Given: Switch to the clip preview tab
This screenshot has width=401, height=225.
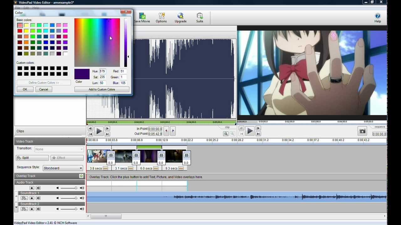Looking at the screenshot, I should click(x=227, y=127).
